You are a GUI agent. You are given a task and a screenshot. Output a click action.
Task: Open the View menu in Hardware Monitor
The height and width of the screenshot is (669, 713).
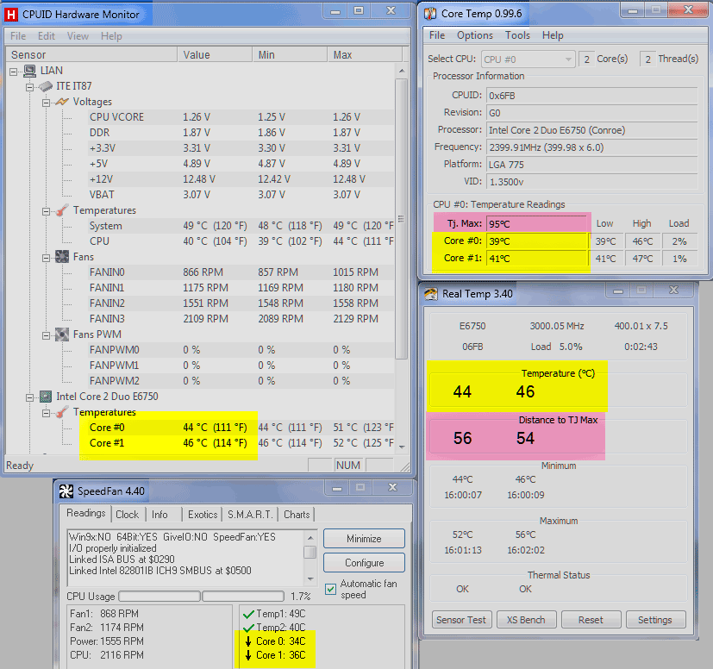pos(78,36)
